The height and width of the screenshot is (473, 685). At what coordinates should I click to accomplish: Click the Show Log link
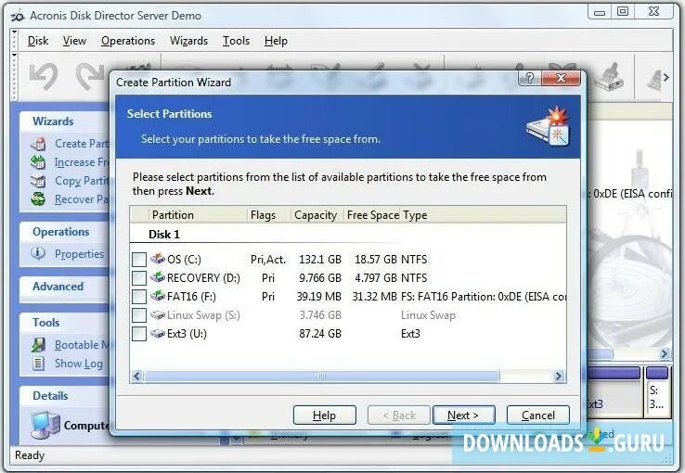[79, 363]
